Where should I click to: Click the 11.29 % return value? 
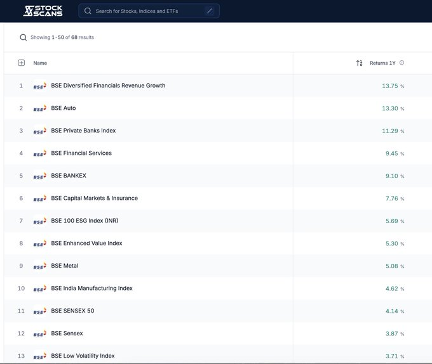tap(393, 131)
